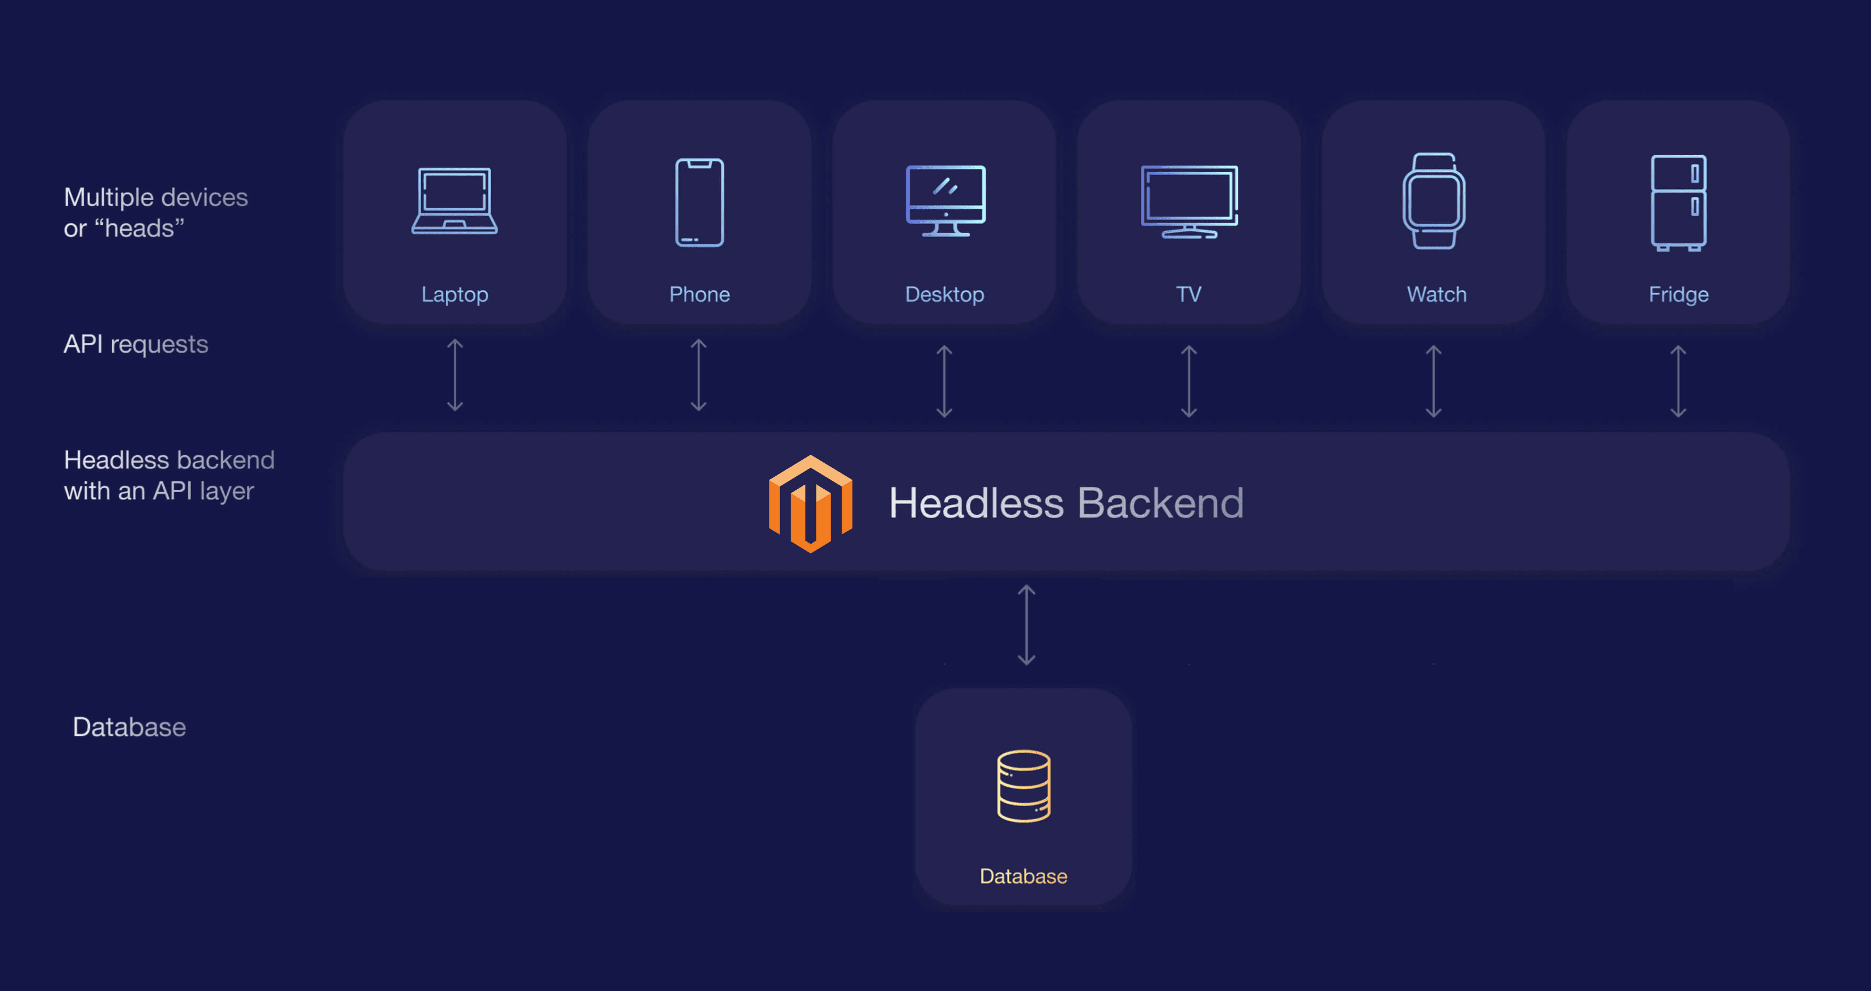This screenshot has width=1871, height=991.
Task: Click the arrow under the Fridge card
Action: coord(1678,381)
